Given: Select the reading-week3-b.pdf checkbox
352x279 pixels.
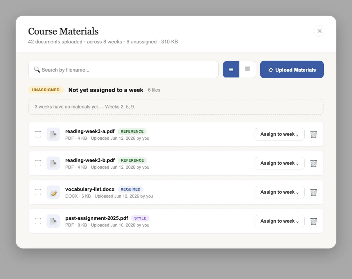Looking at the screenshot, I should (x=38, y=163).
